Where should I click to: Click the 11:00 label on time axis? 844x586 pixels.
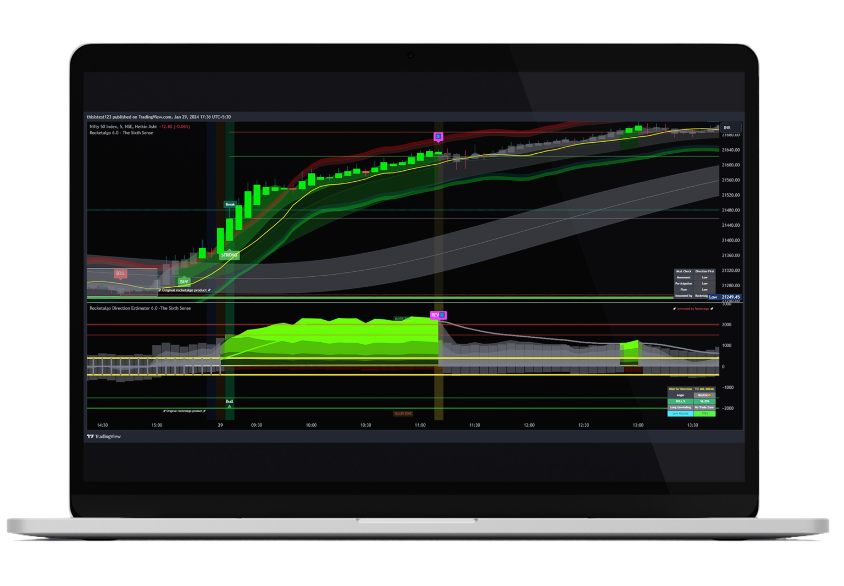coord(420,425)
